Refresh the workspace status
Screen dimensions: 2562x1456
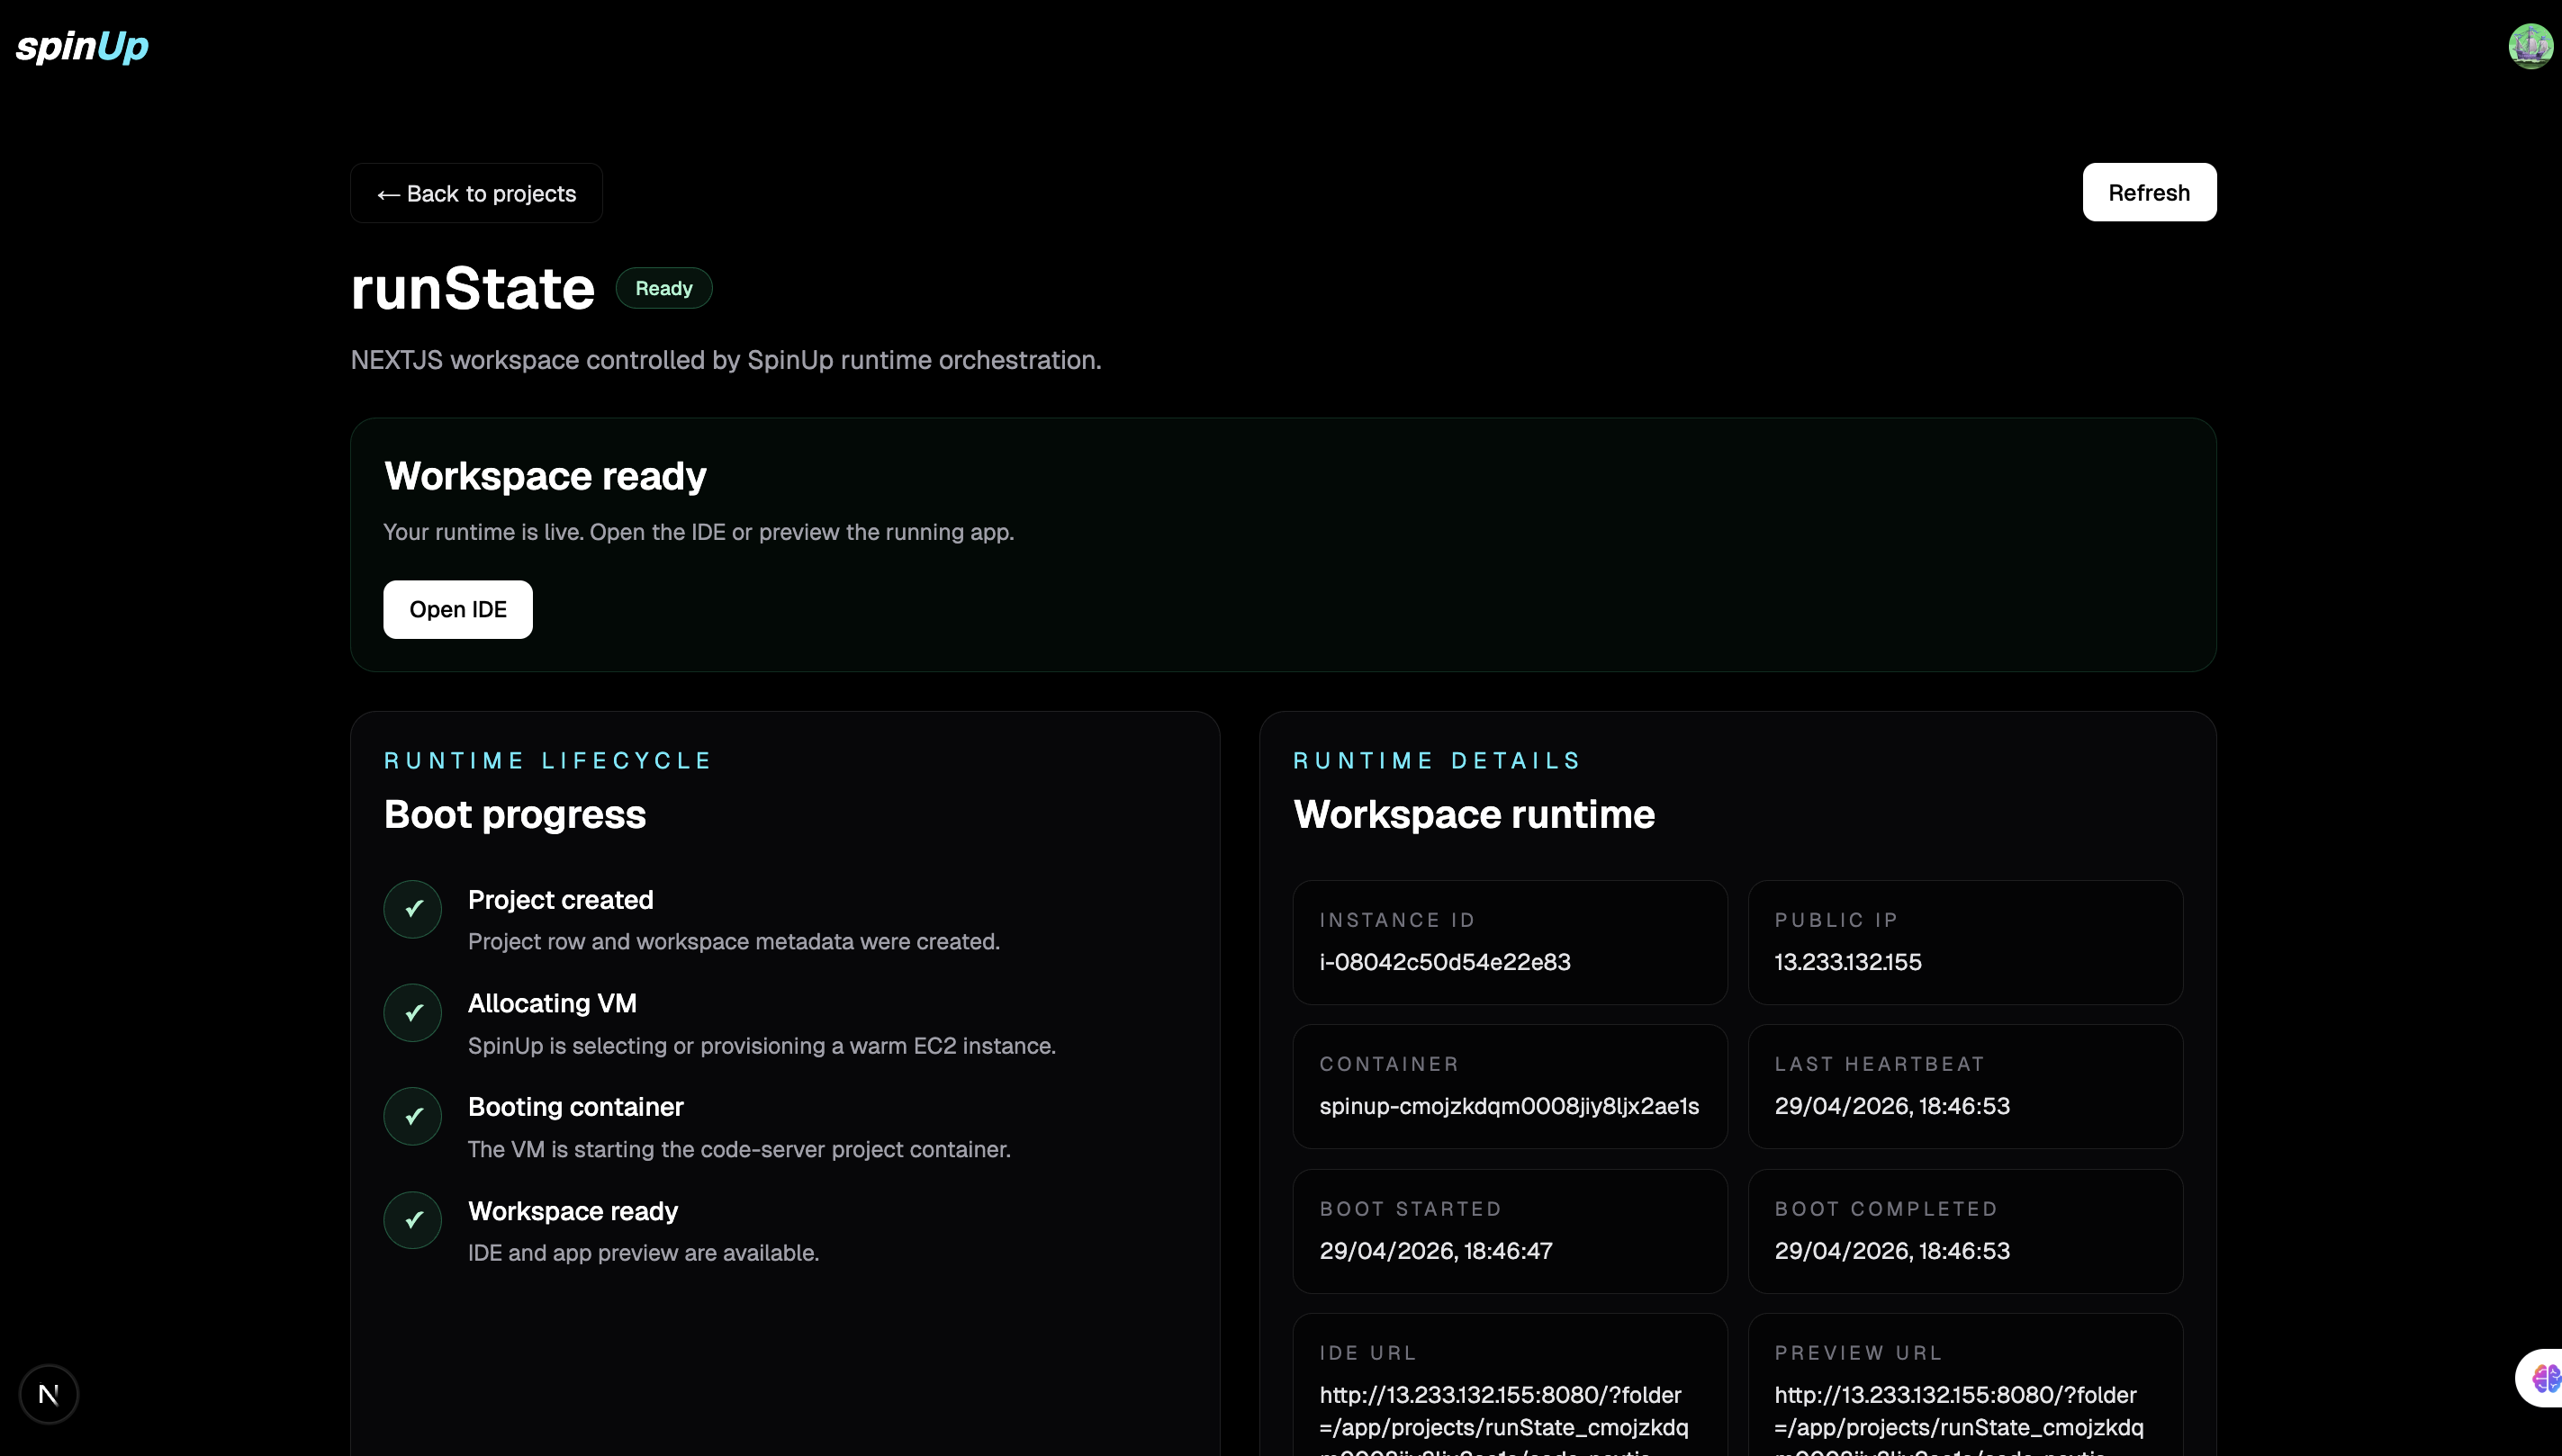(2149, 192)
